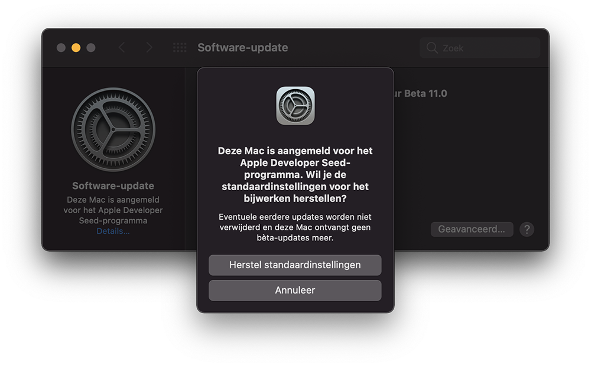Focus the Zoek search field

tap(480, 48)
